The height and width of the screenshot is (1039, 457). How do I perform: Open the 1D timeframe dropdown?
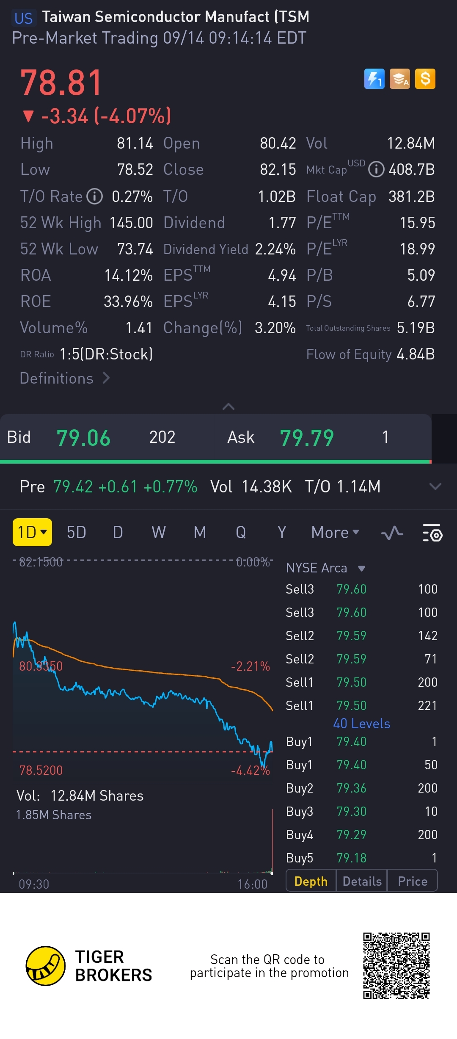[32, 532]
